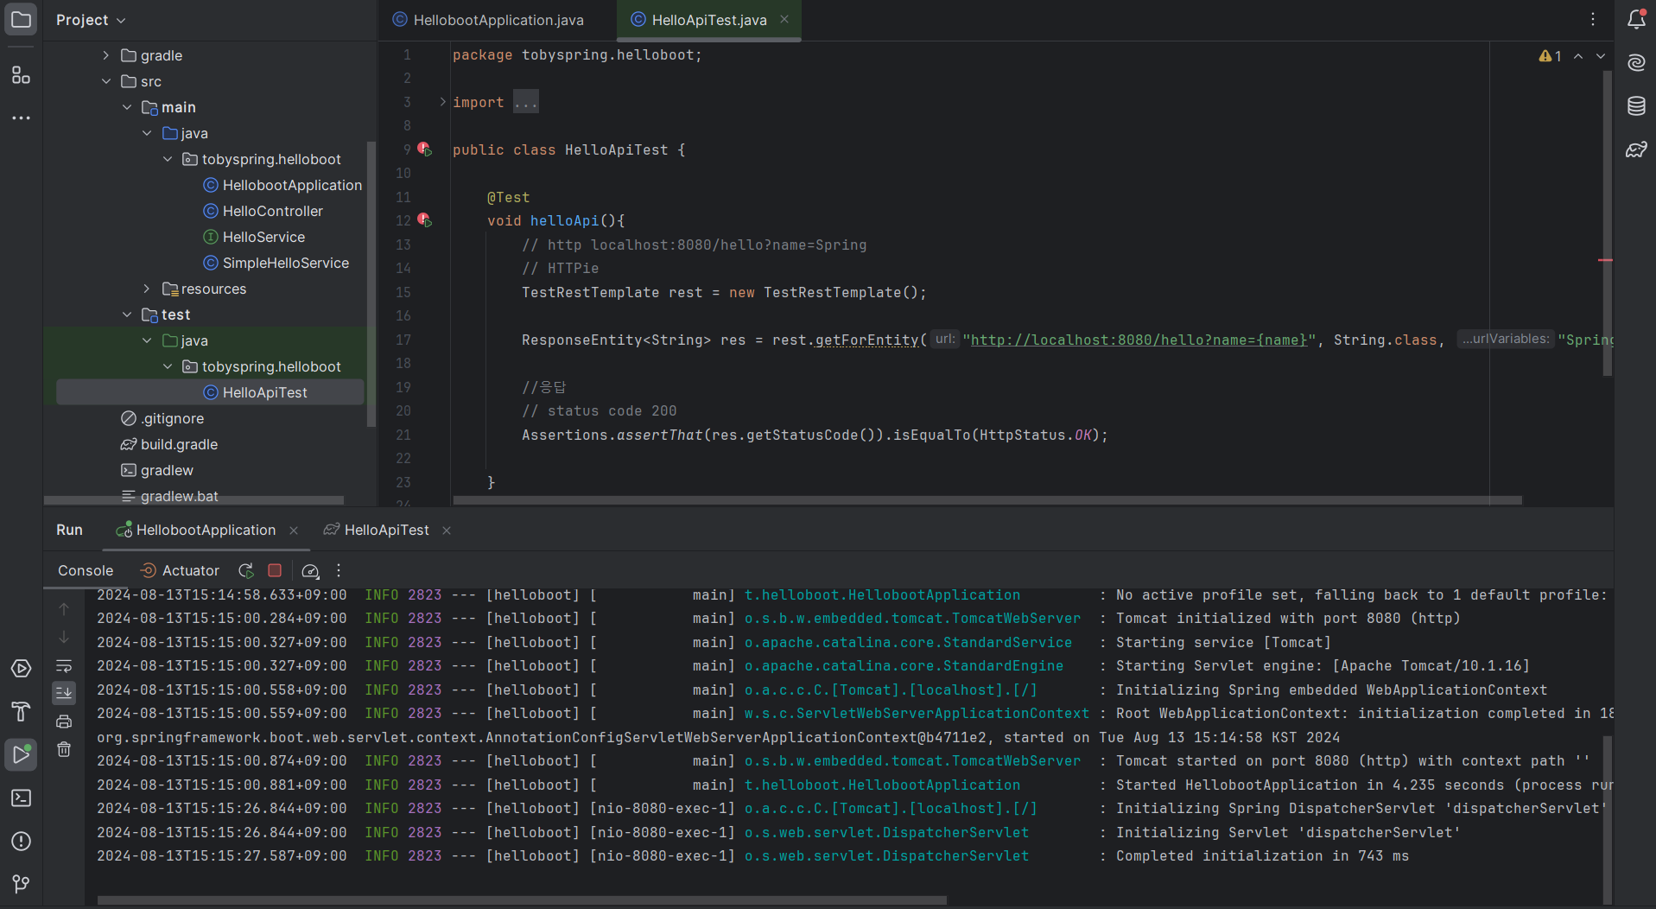Open the Git version control icon
This screenshot has height=909, width=1656.
click(21, 884)
